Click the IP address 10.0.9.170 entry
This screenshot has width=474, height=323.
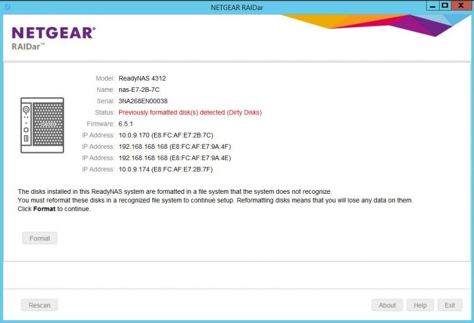tap(166, 135)
